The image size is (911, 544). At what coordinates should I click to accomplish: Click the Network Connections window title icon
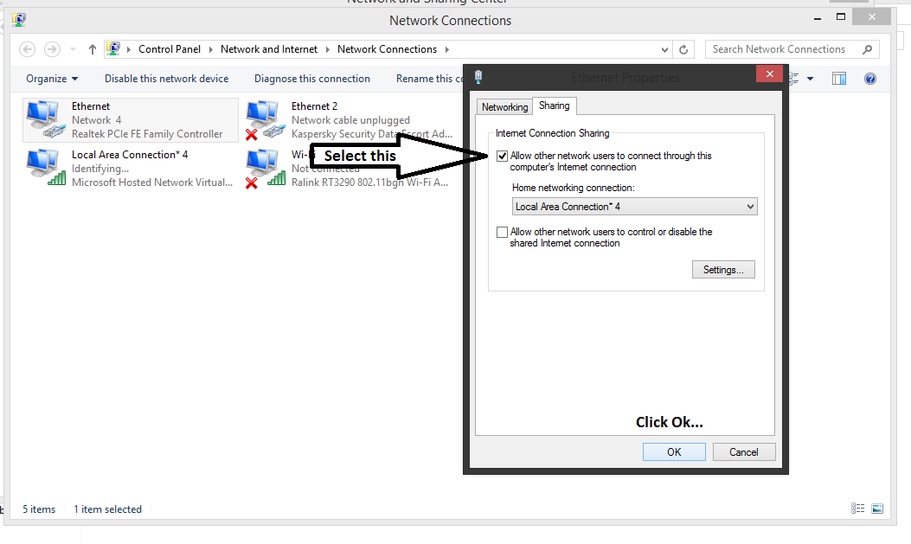19,20
